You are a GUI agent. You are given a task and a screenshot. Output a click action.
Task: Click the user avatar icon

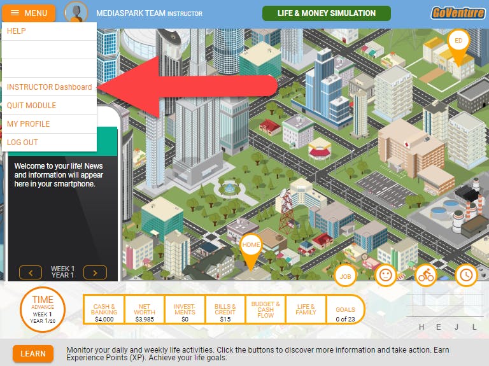point(76,13)
